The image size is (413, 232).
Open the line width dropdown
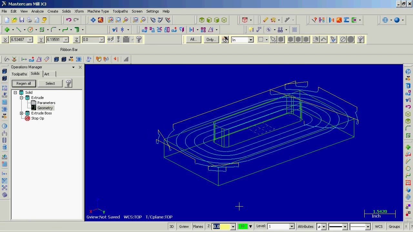coord(368,227)
